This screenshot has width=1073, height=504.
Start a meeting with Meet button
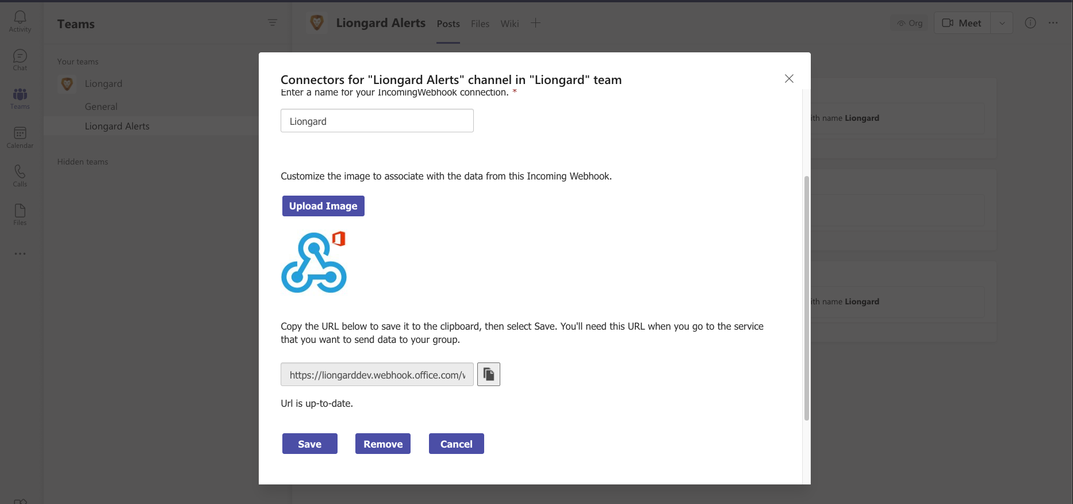(x=962, y=23)
